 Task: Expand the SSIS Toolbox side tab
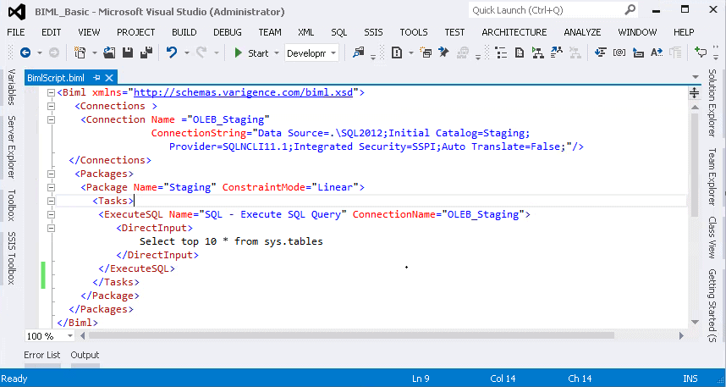11,257
